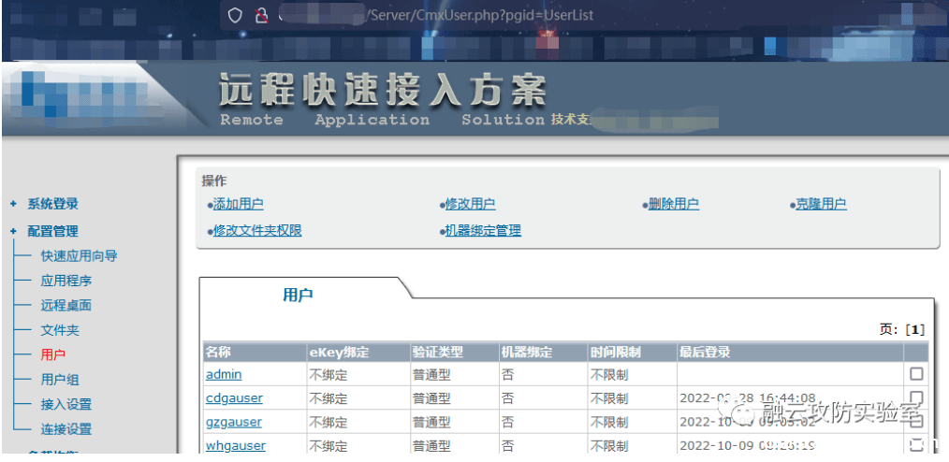This screenshot has height=462, width=949.
Task: Open 接入设置 in sidebar
Action: click(x=66, y=405)
